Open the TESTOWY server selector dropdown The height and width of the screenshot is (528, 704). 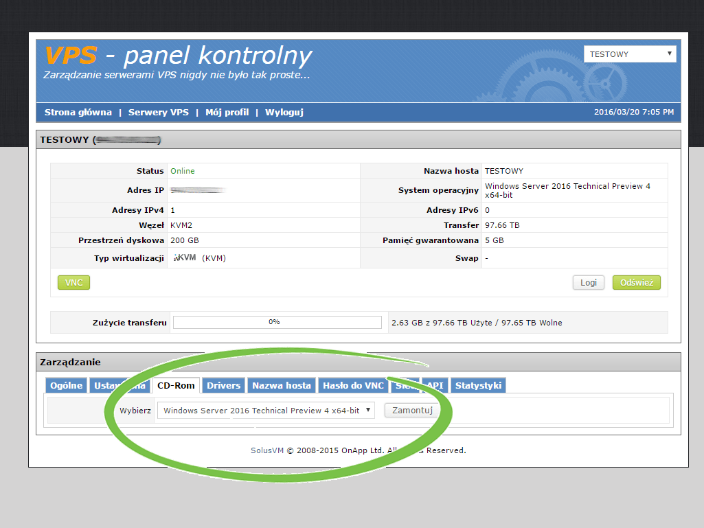point(630,54)
